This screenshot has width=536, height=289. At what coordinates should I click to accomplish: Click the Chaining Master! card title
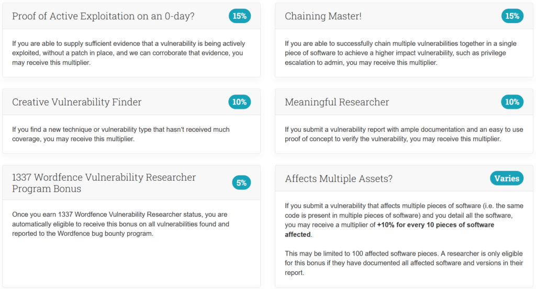pyautogui.click(x=323, y=16)
